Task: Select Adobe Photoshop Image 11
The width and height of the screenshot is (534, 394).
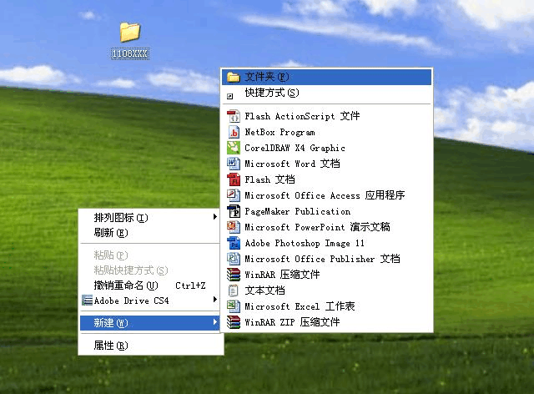Action: 326,243
